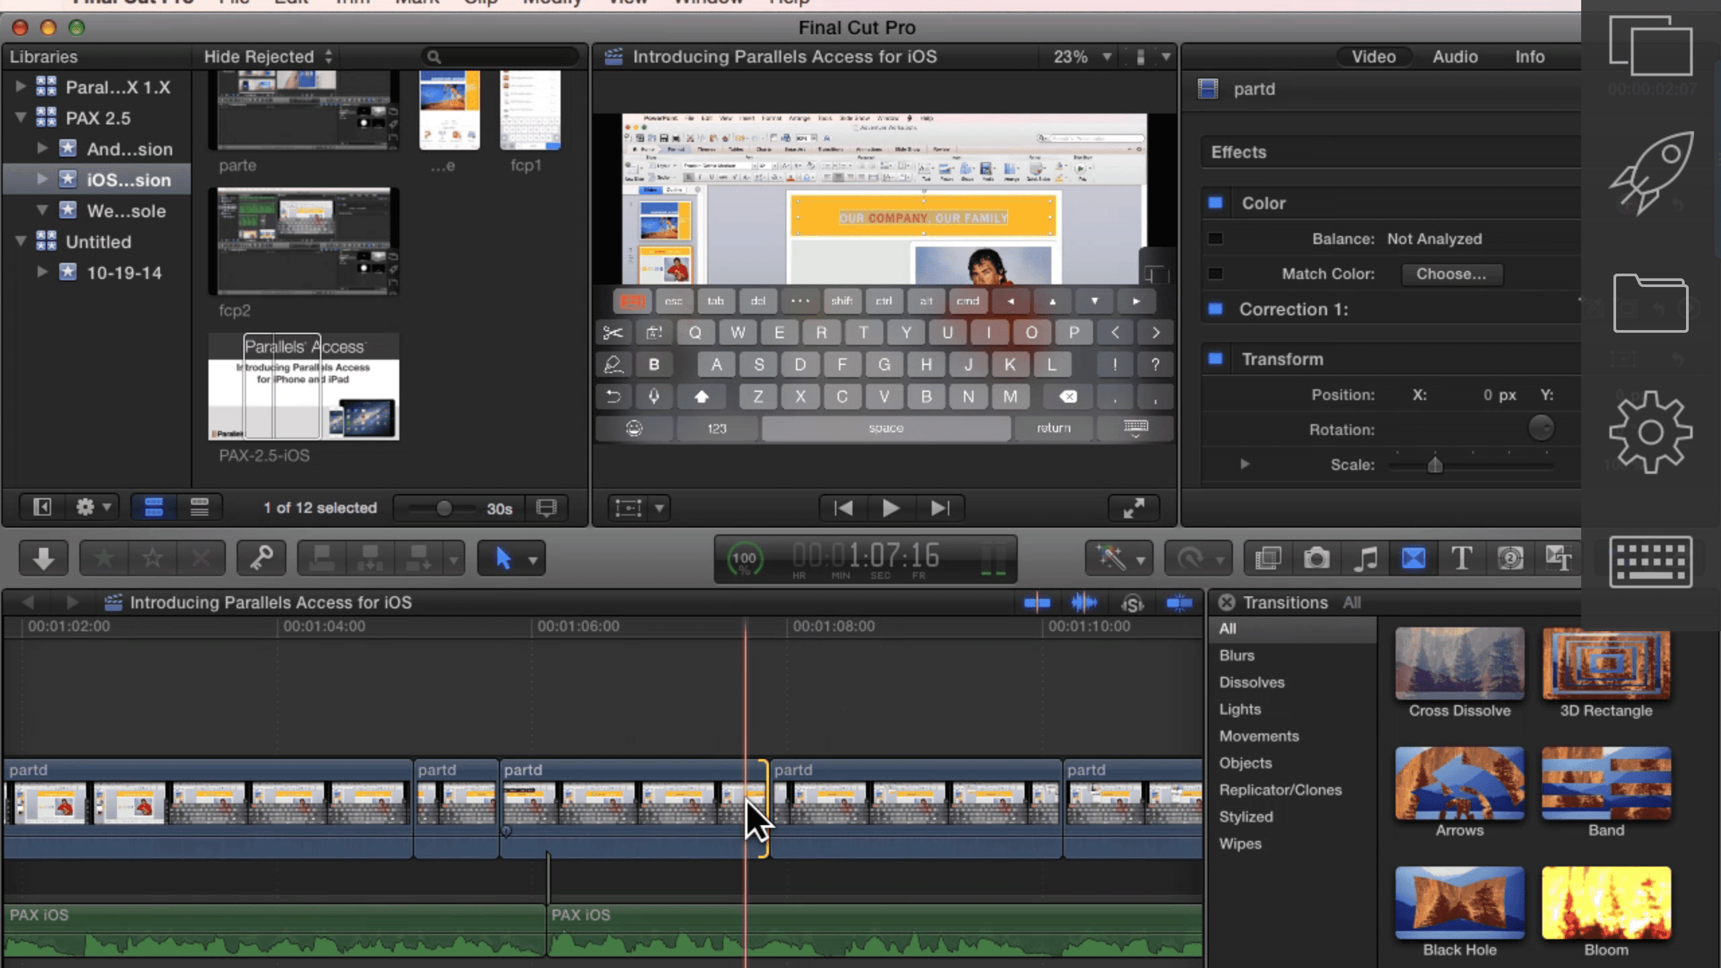Image resolution: width=1721 pixels, height=968 pixels.
Task: Open the Parallels Access app launcher rocket
Action: [1650, 173]
